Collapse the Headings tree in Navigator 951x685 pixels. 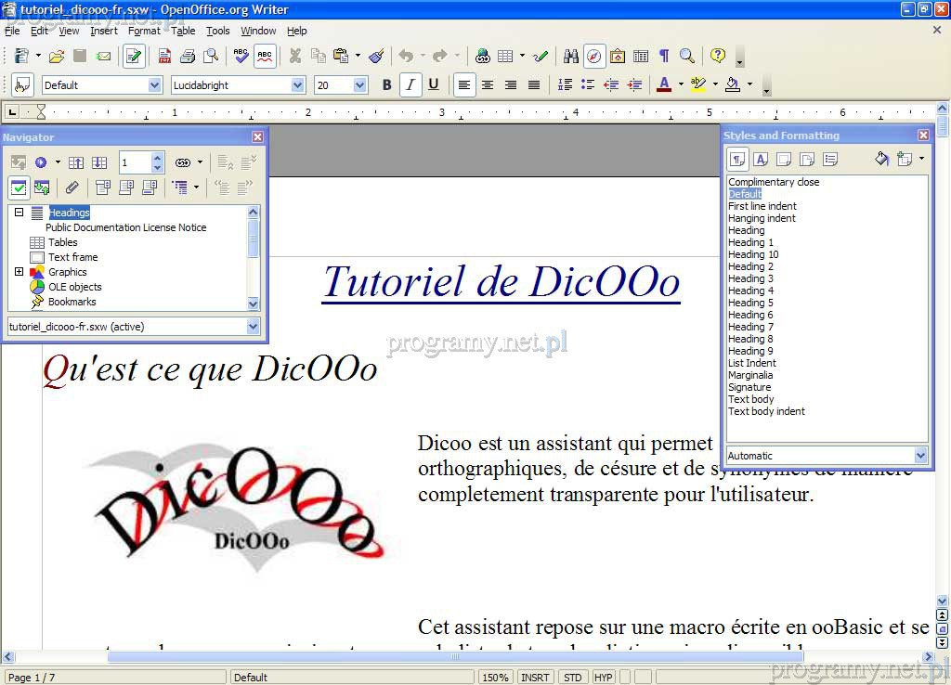(x=19, y=213)
